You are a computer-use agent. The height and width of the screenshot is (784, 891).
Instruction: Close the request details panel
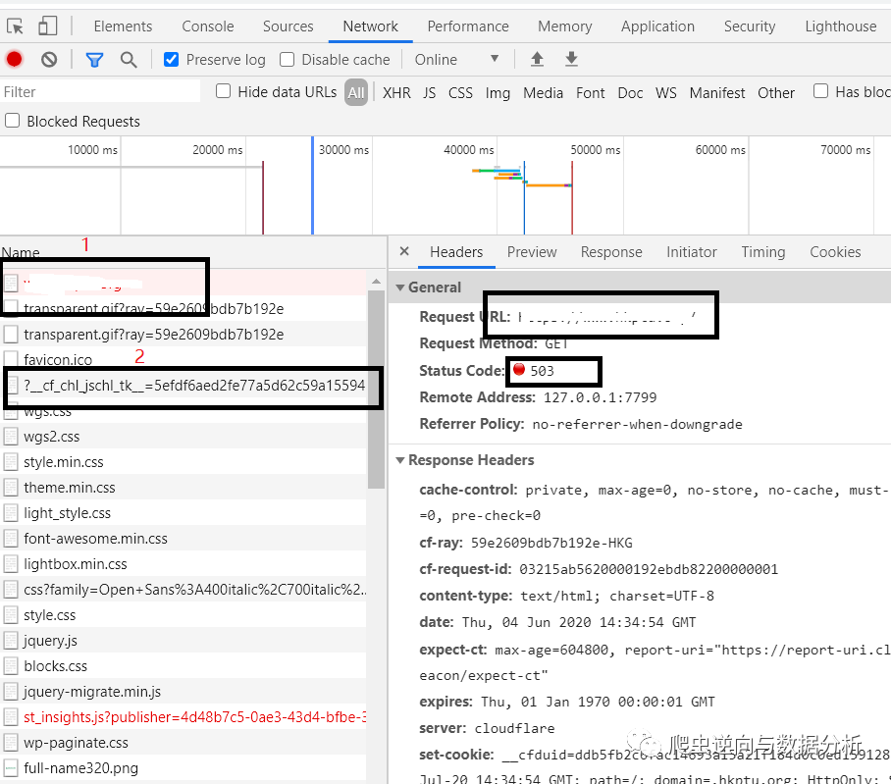coord(404,251)
